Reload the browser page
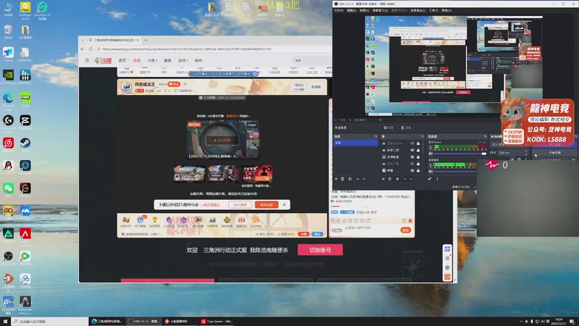The height and width of the screenshot is (326, 579). click(90, 49)
